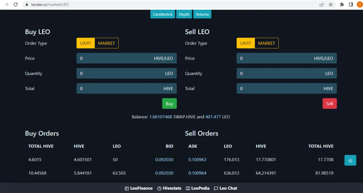Viewport: 363px width, 193px height.
Task: Click the Leo Chat bubble icon
Action: [216, 188]
